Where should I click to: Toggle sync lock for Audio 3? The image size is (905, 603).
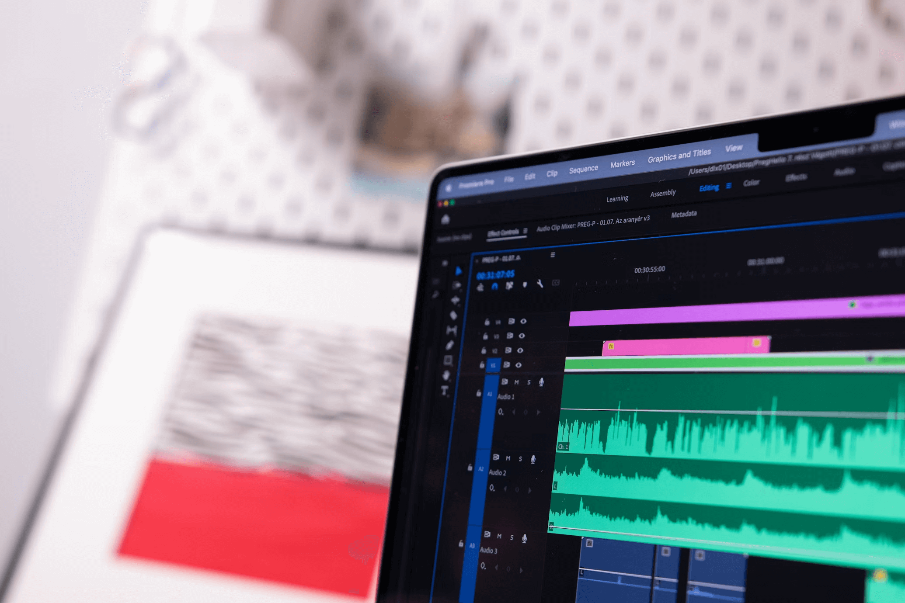[487, 535]
